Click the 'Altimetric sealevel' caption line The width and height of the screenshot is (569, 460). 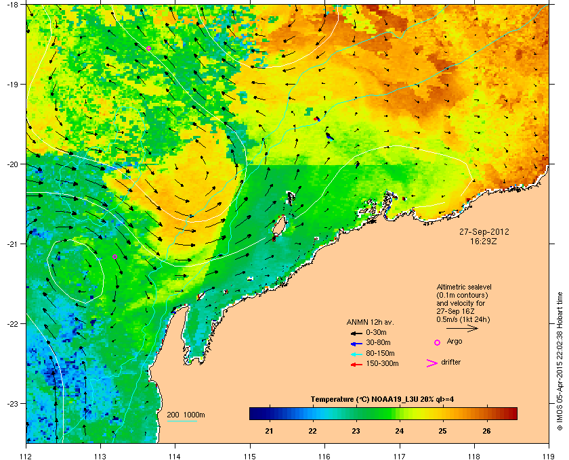[x=464, y=287]
